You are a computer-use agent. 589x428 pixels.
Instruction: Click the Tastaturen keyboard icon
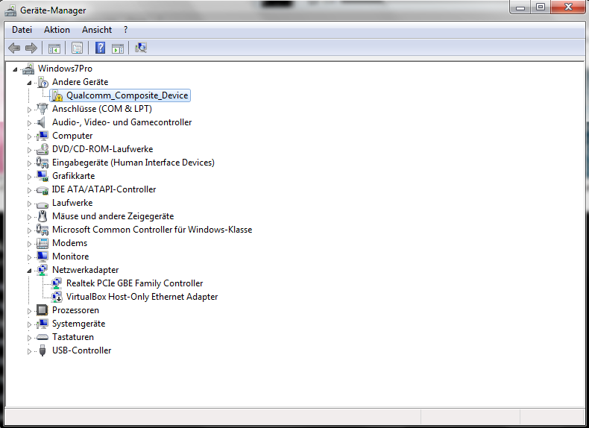[42, 337]
